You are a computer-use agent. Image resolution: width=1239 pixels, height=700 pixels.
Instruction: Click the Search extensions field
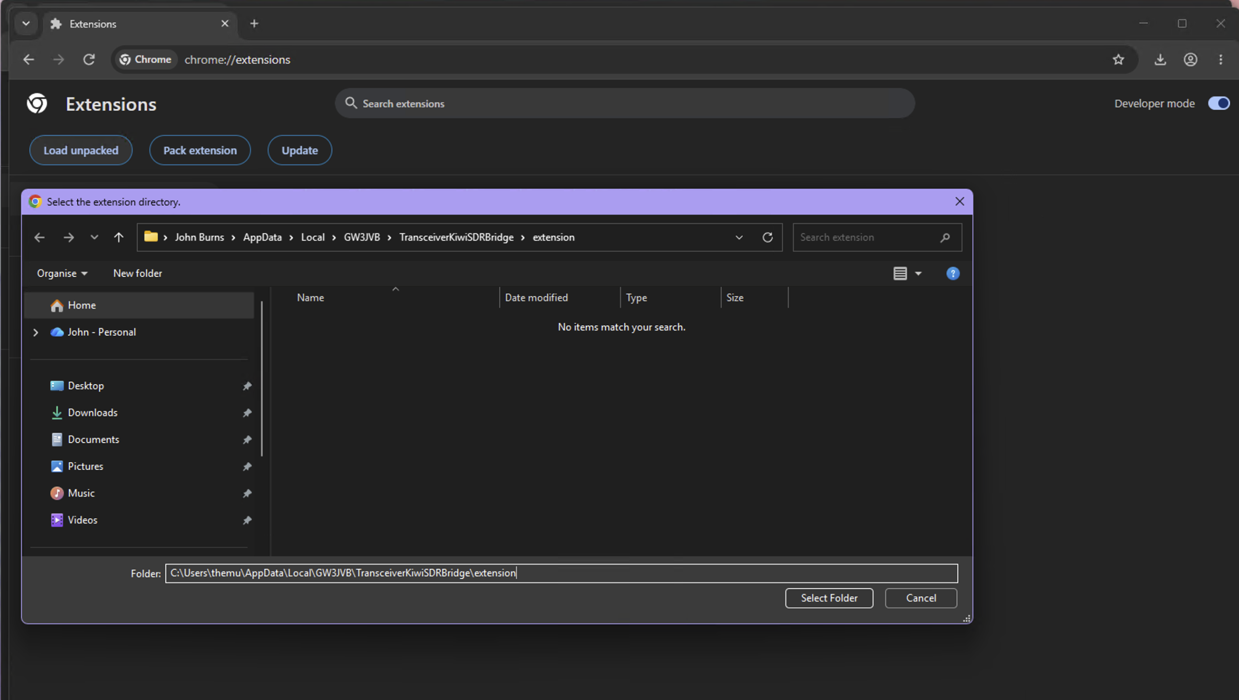pos(625,104)
